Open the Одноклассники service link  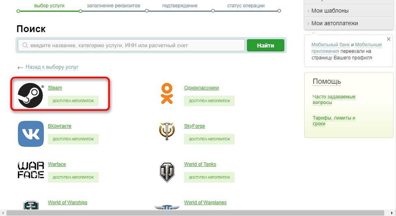201,88
